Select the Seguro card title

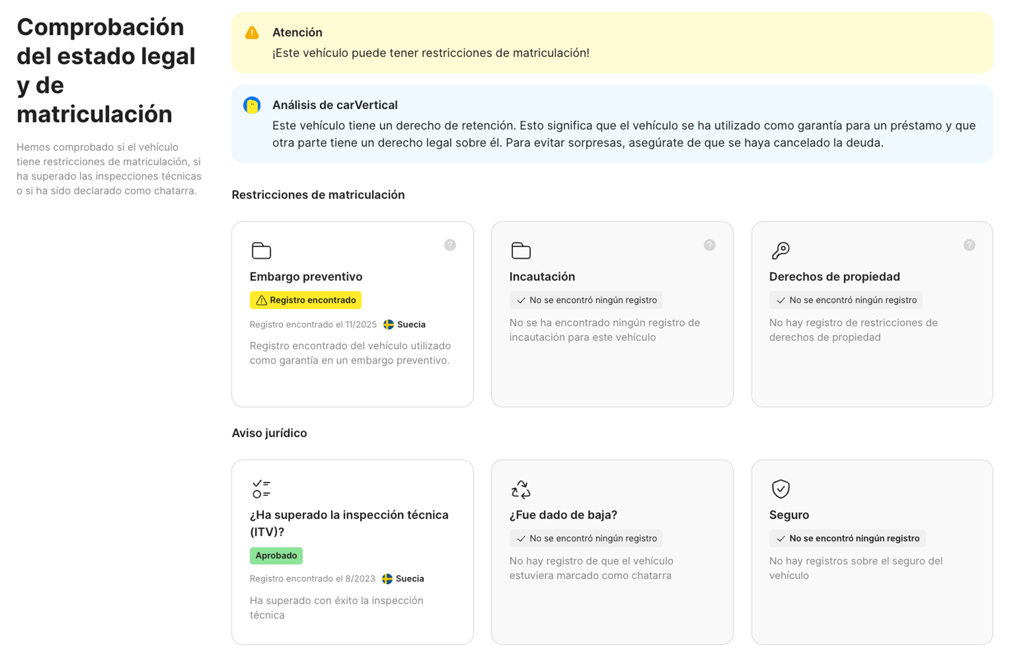pyautogui.click(x=789, y=515)
